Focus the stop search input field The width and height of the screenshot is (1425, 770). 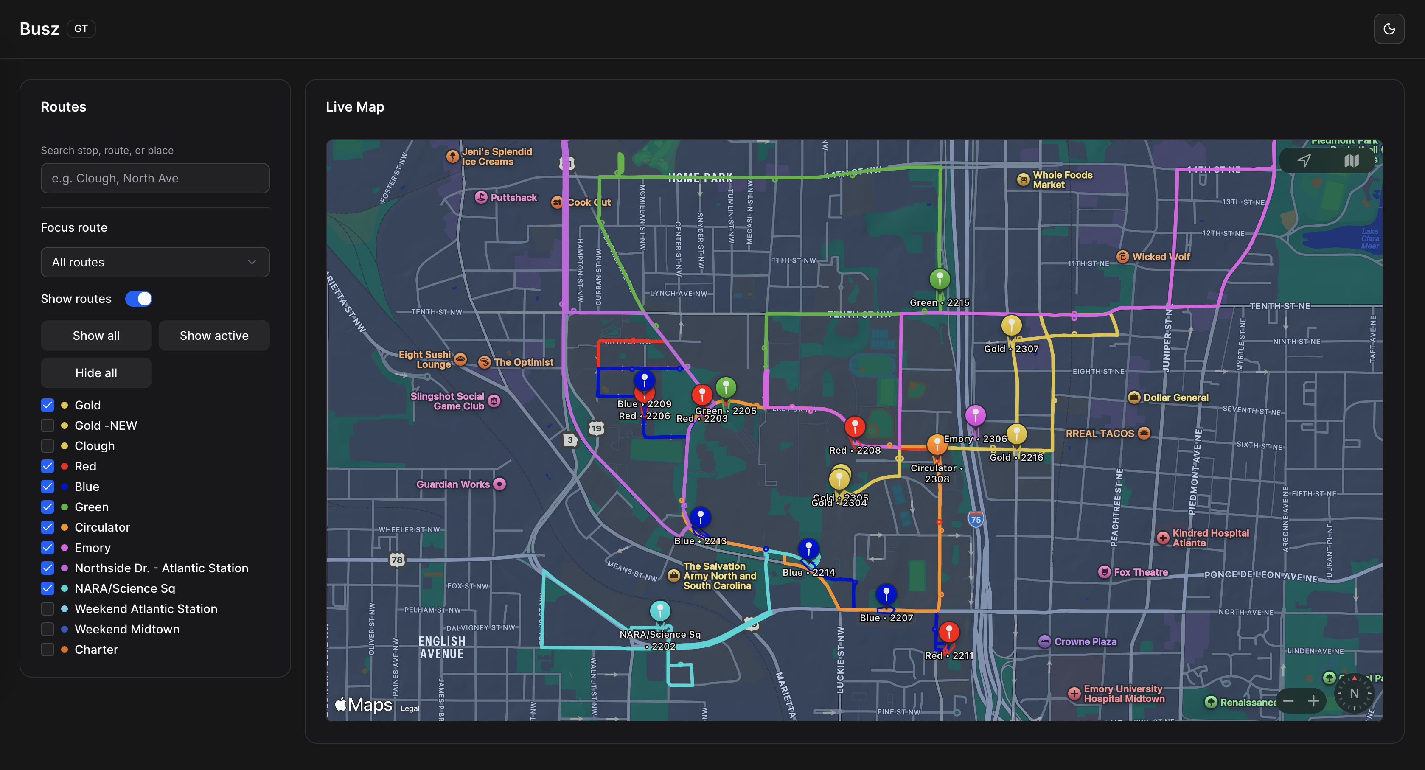(x=155, y=178)
